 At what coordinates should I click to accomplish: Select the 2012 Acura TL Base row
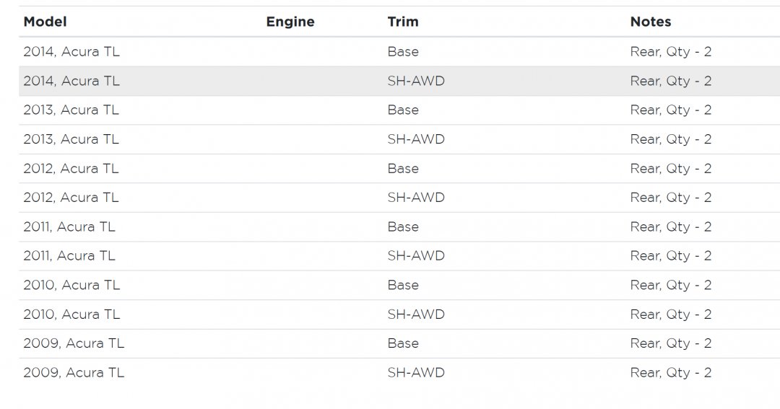coord(71,169)
